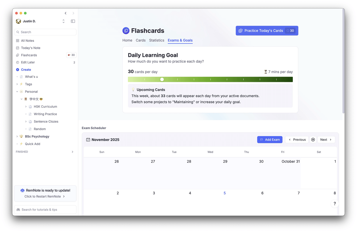Image resolution: width=357 pixels, height=232 pixels.
Task: Click Practice Today's Cards
Action: click(x=263, y=31)
